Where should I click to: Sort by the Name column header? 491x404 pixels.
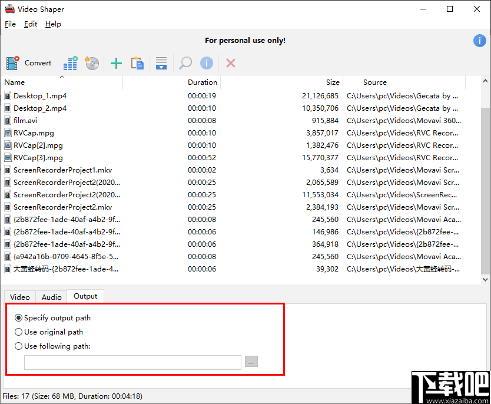click(62, 82)
